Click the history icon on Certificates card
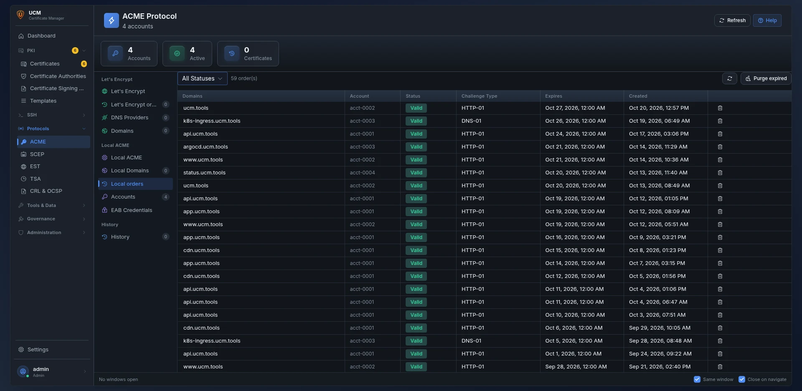The image size is (802, 391). pos(232,53)
